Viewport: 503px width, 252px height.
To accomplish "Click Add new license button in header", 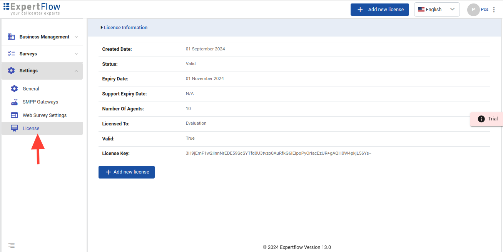I will coord(379,10).
